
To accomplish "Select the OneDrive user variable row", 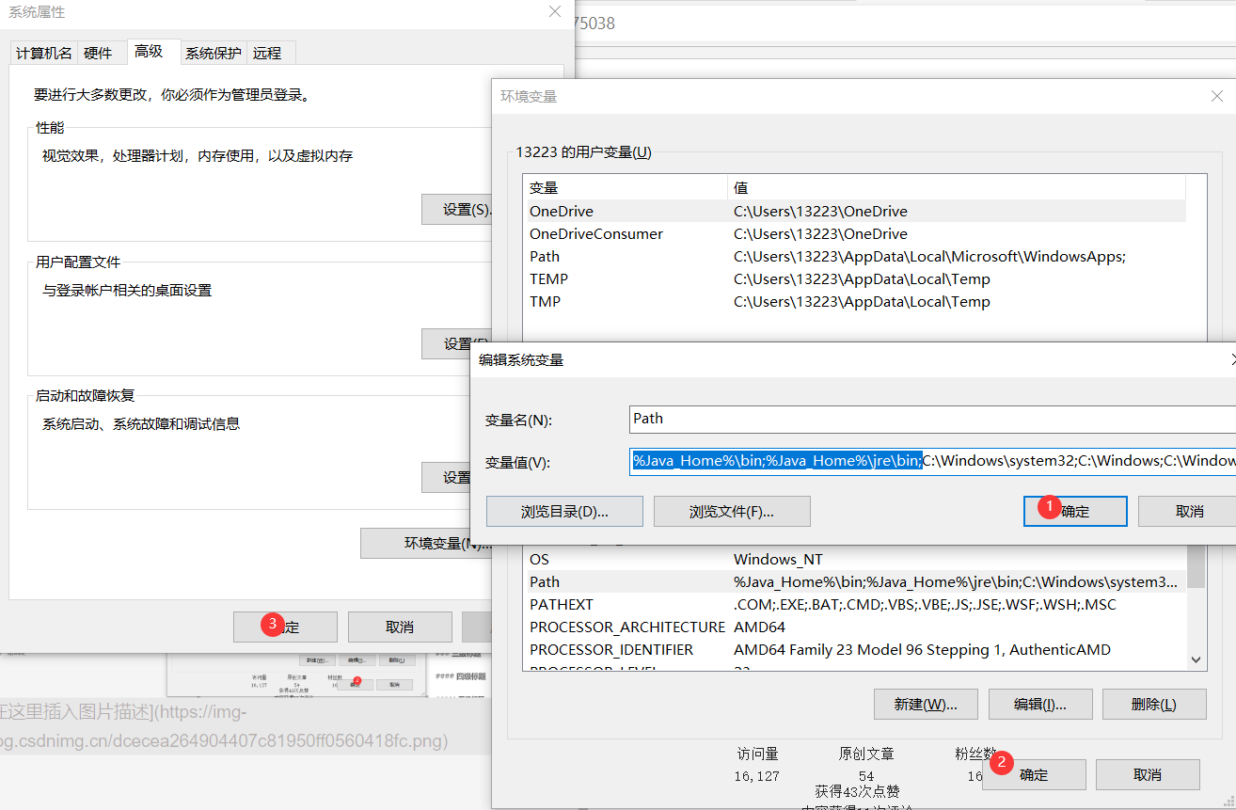I will click(854, 211).
